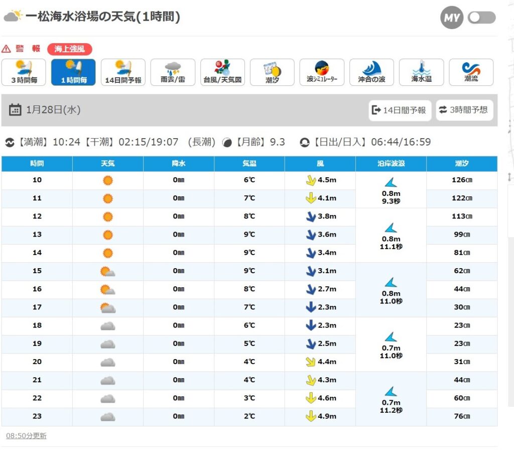Click the 海上強風 warning badge
The image size is (514, 450).
pyautogui.click(x=70, y=49)
